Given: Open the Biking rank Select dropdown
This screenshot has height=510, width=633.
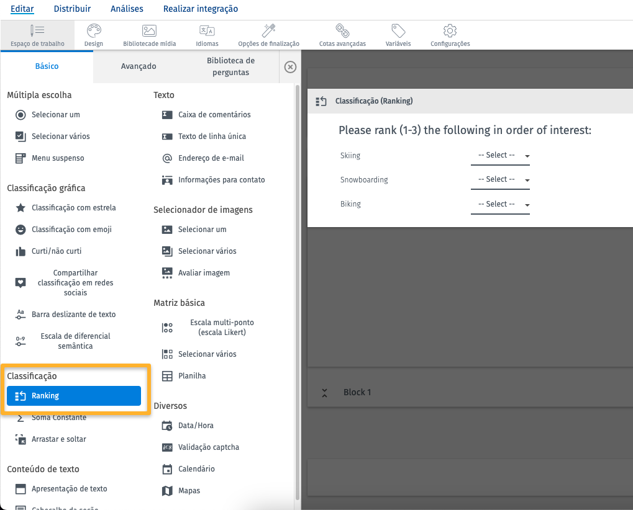Looking at the screenshot, I should 500,204.
